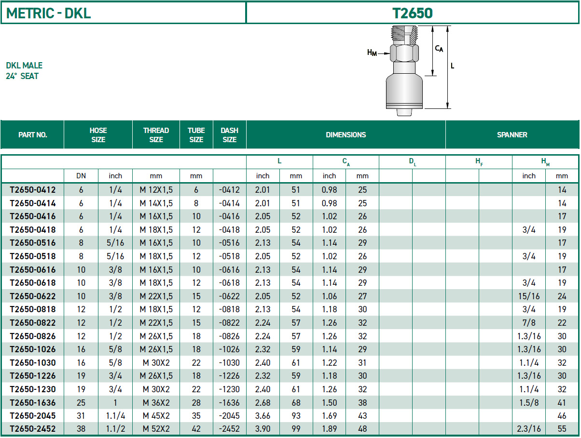The width and height of the screenshot is (581, 438).
Task: Click part number T2650-0516
Action: [x=32, y=243]
